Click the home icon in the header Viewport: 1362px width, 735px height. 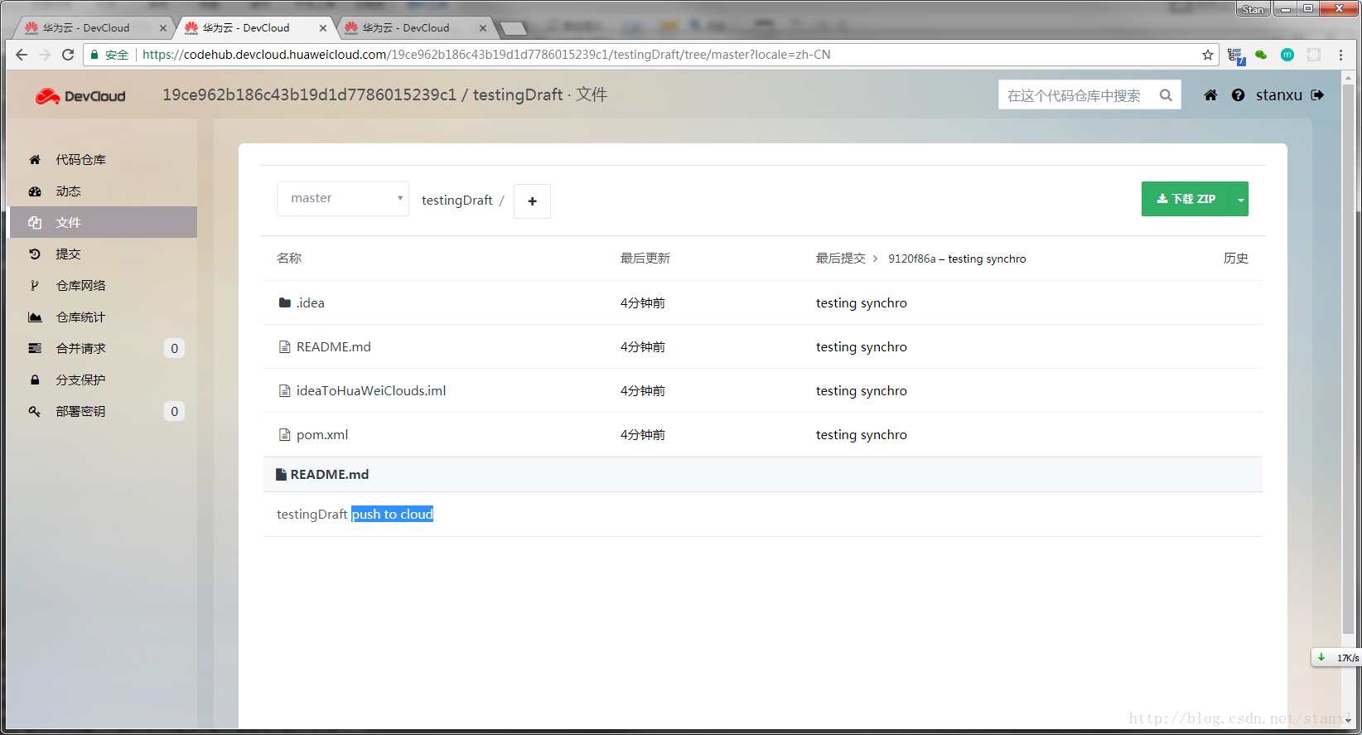point(1210,95)
